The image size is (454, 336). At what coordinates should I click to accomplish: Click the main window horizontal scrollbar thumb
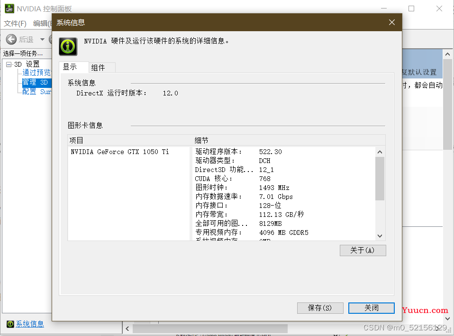(210, 328)
